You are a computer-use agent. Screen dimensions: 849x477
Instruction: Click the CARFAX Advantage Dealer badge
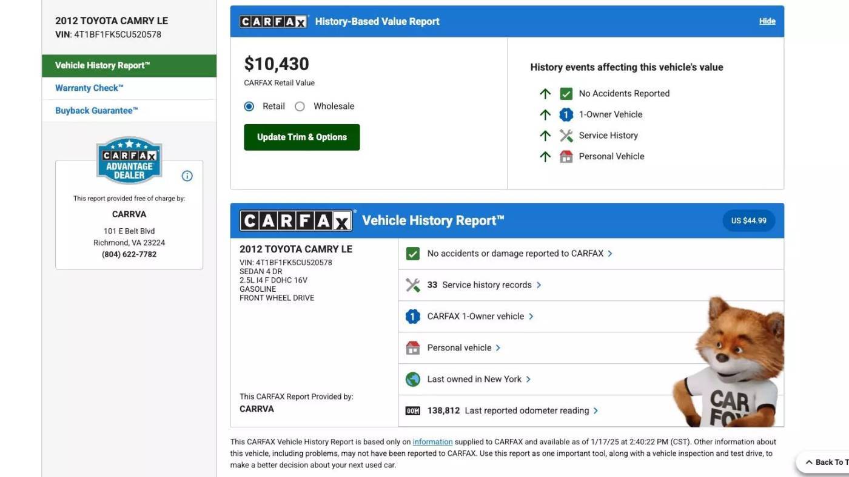tap(129, 160)
